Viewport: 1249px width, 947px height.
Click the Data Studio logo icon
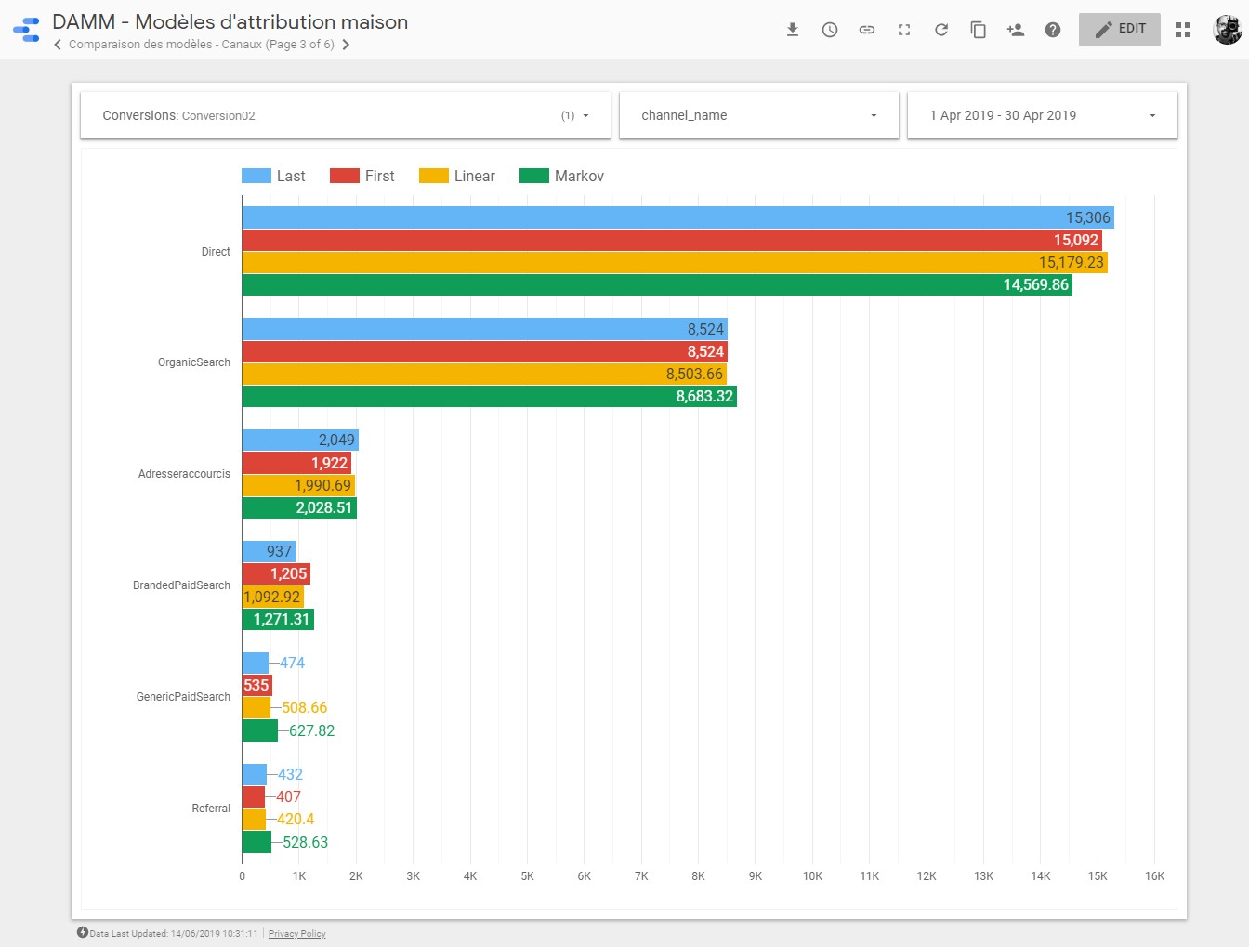point(26,30)
